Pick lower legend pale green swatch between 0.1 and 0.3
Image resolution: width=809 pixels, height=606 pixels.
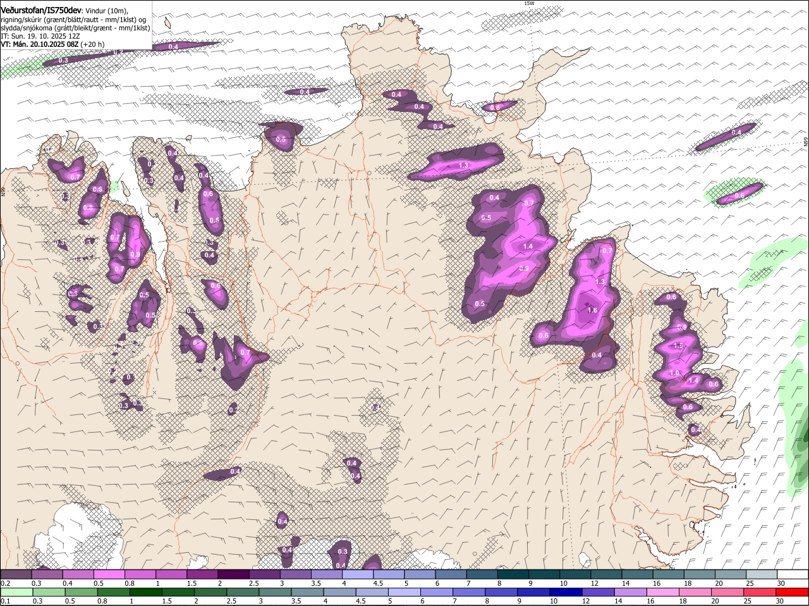click(x=16, y=592)
